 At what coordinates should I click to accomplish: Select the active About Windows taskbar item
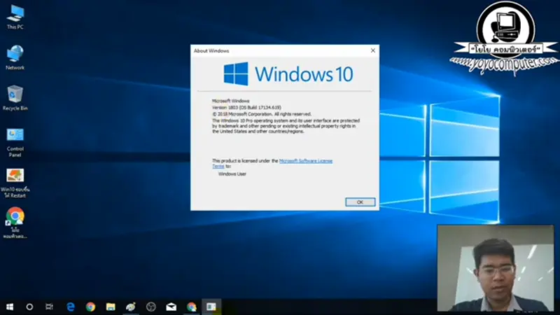(211, 307)
